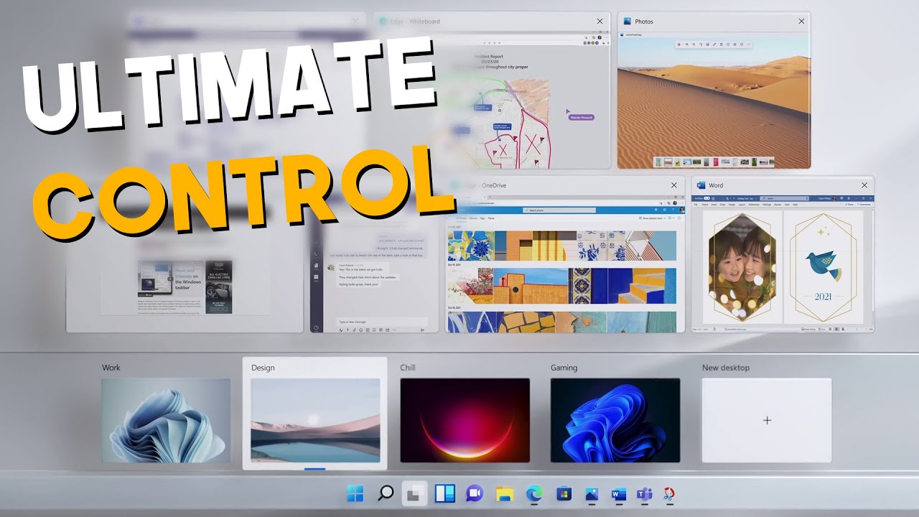Launch File Explorer from the taskbar
This screenshot has width=919, height=517.
(x=505, y=493)
